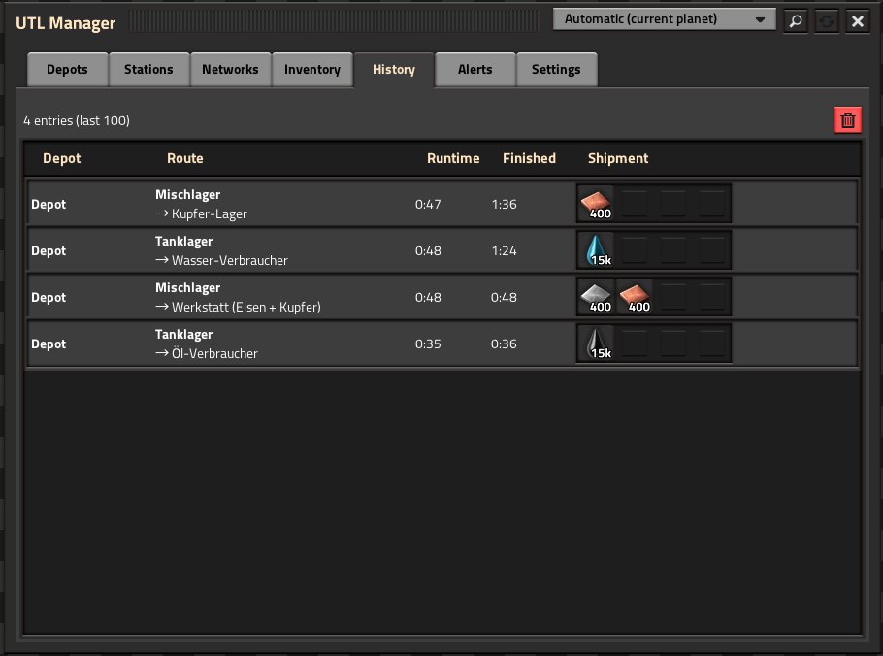Viewport: 883px width, 656px height.
Task: Click Depot in the Kupfer-Lager row
Action: pyautogui.click(x=49, y=205)
